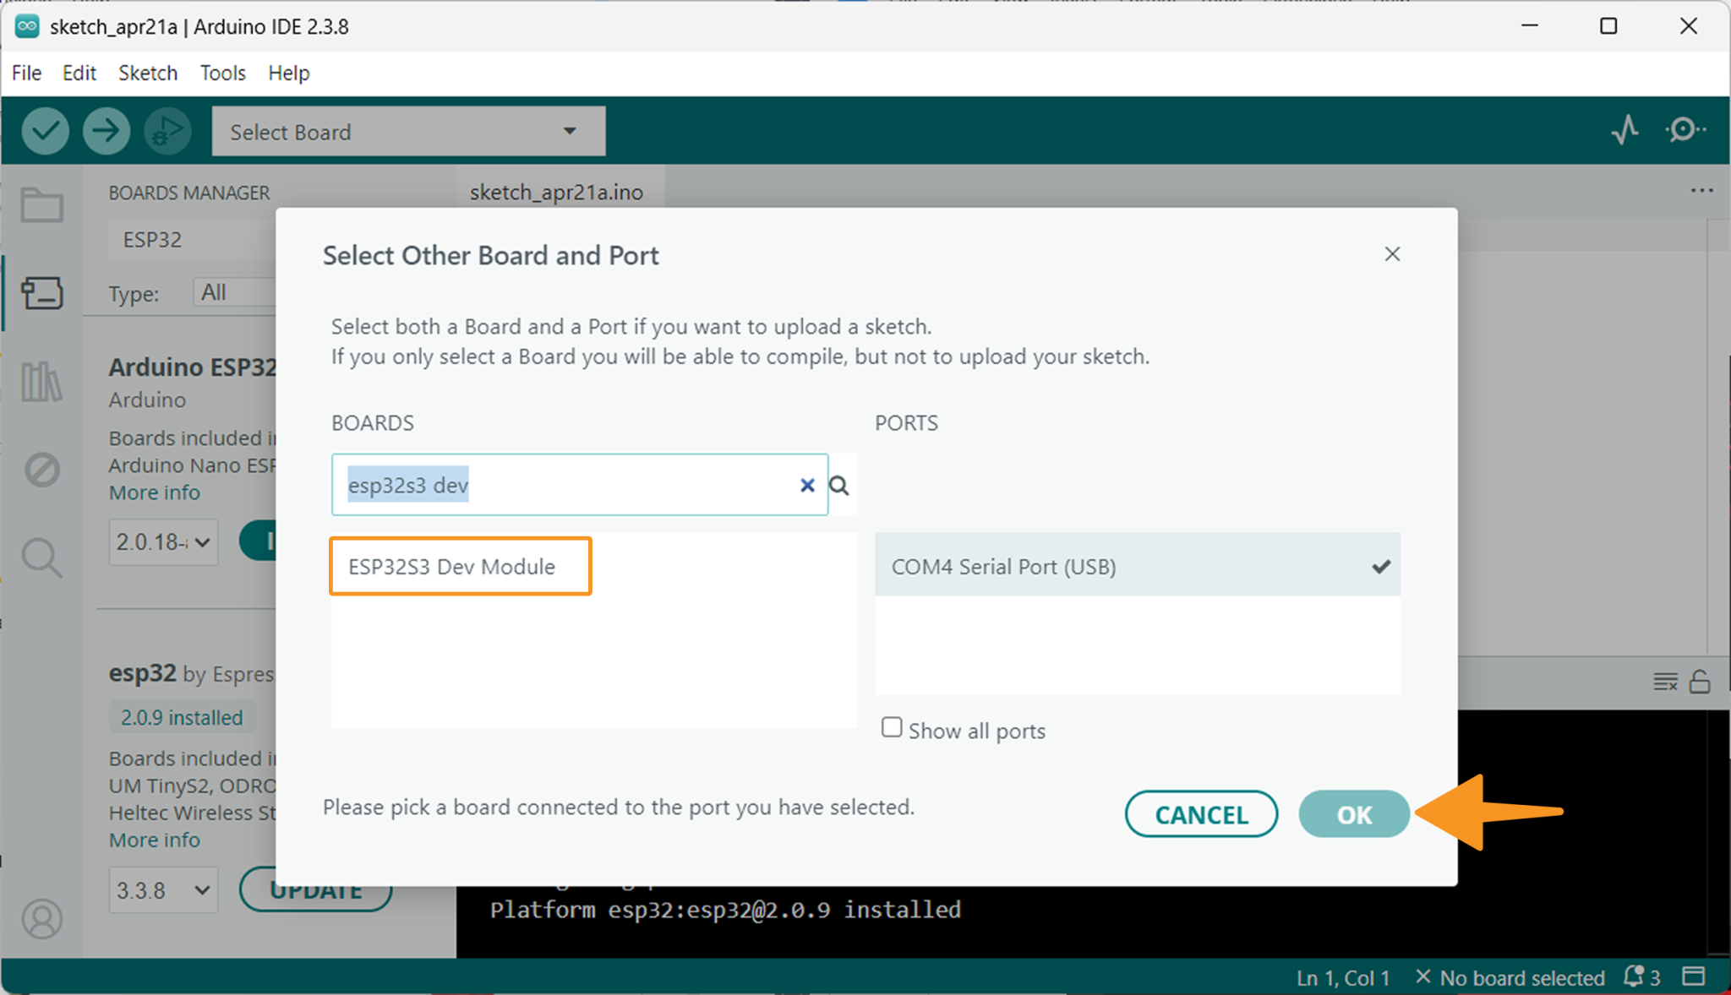Open the Sketchbook folder sidebar icon

point(41,205)
